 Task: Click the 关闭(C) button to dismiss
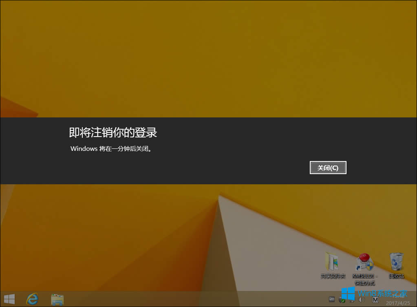coord(328,167)
